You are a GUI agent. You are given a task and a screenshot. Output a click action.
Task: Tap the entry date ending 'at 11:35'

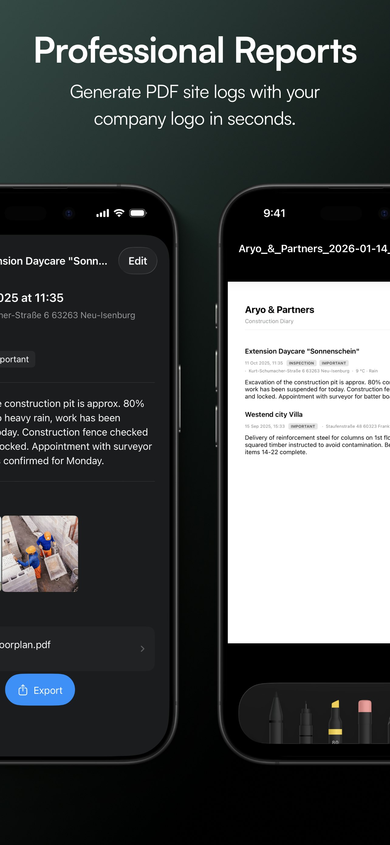[32, 297]
